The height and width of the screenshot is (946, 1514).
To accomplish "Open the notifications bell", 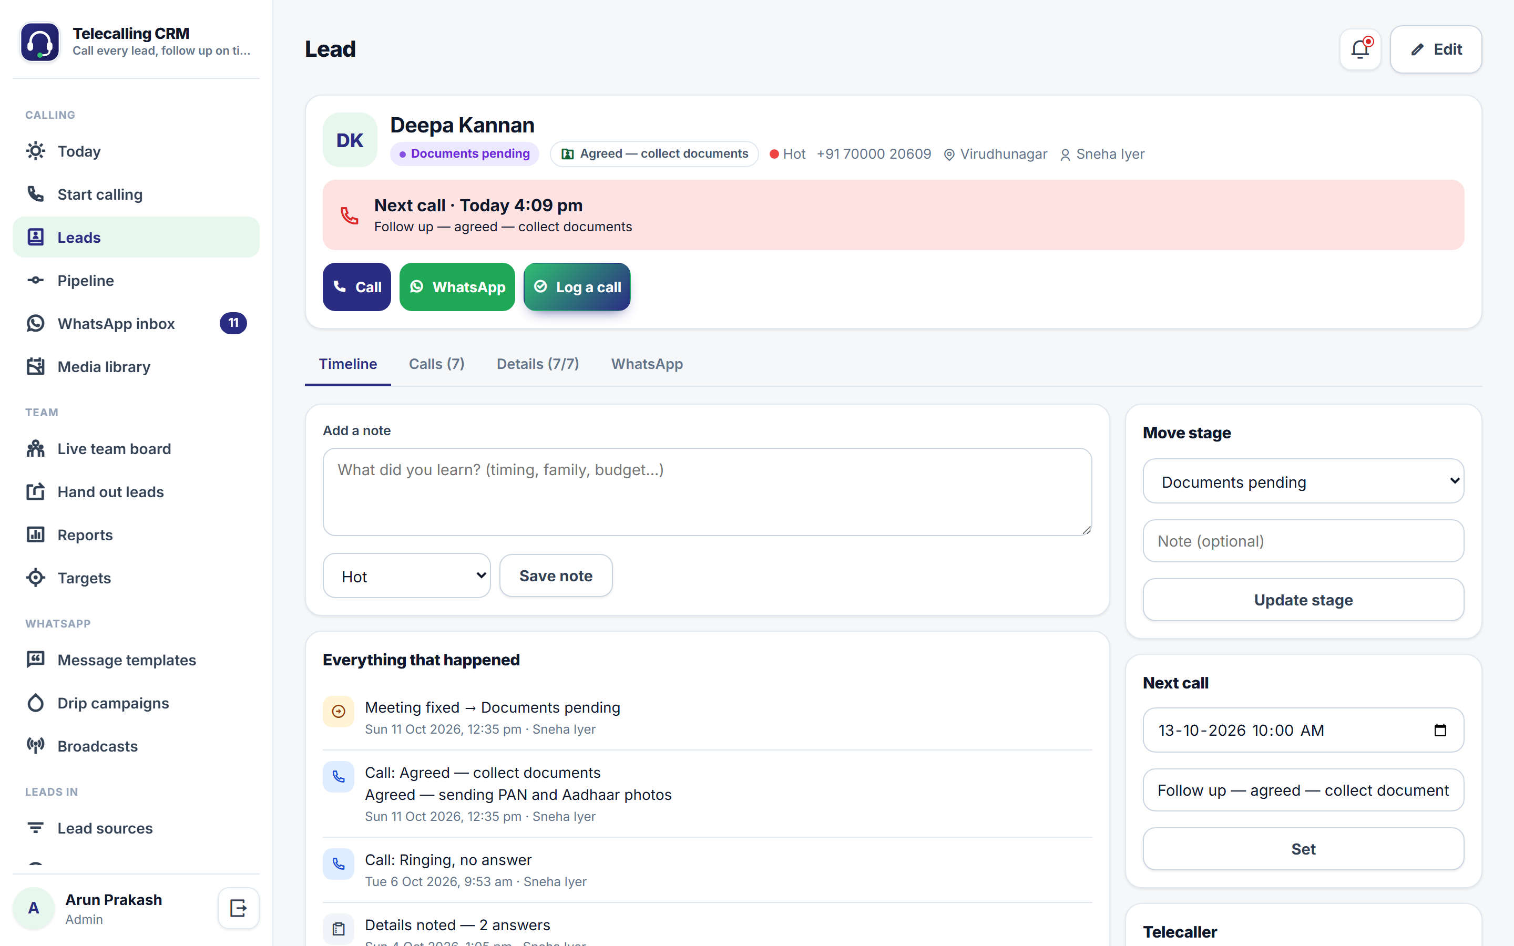I will 1360,49.
